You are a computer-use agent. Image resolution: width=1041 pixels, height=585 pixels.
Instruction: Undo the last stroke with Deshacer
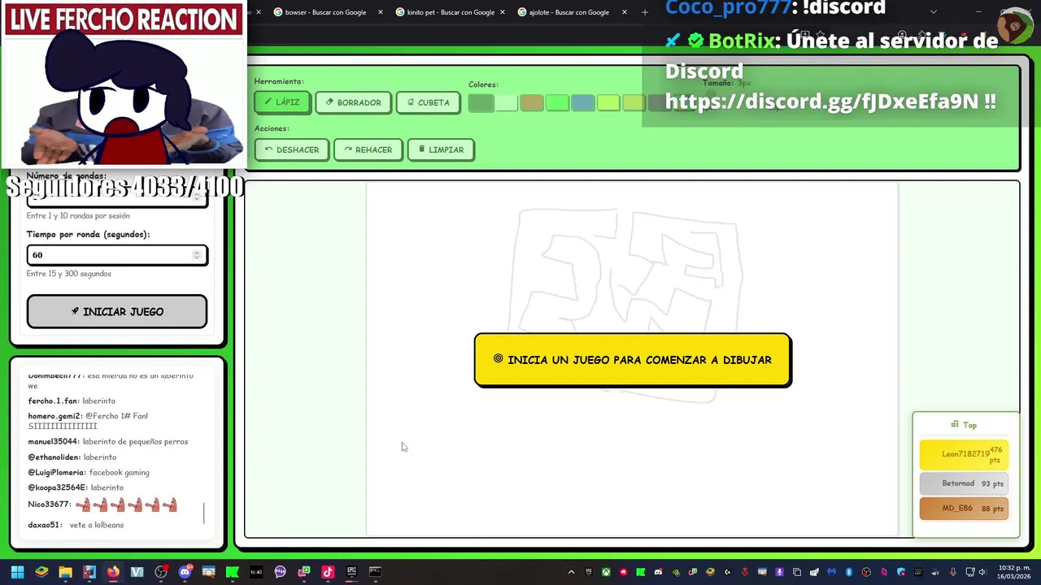tap(292, 149)
